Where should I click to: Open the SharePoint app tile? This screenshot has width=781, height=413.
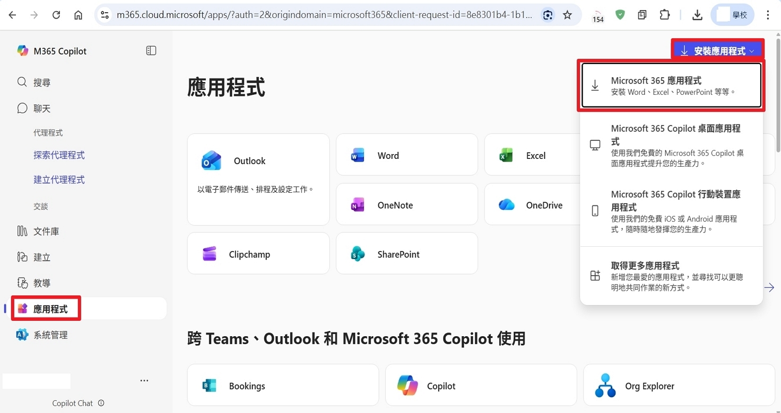[x=406, y=254]
